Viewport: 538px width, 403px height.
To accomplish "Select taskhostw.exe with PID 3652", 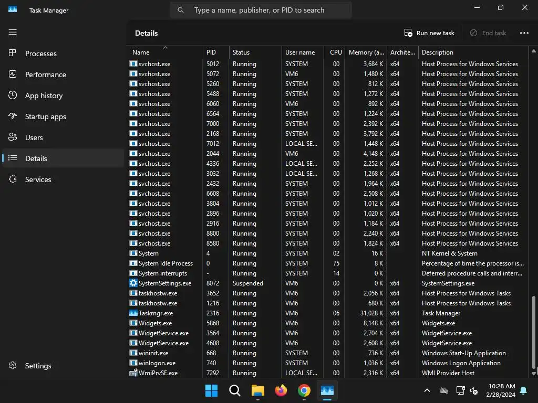I will [328, 293].
